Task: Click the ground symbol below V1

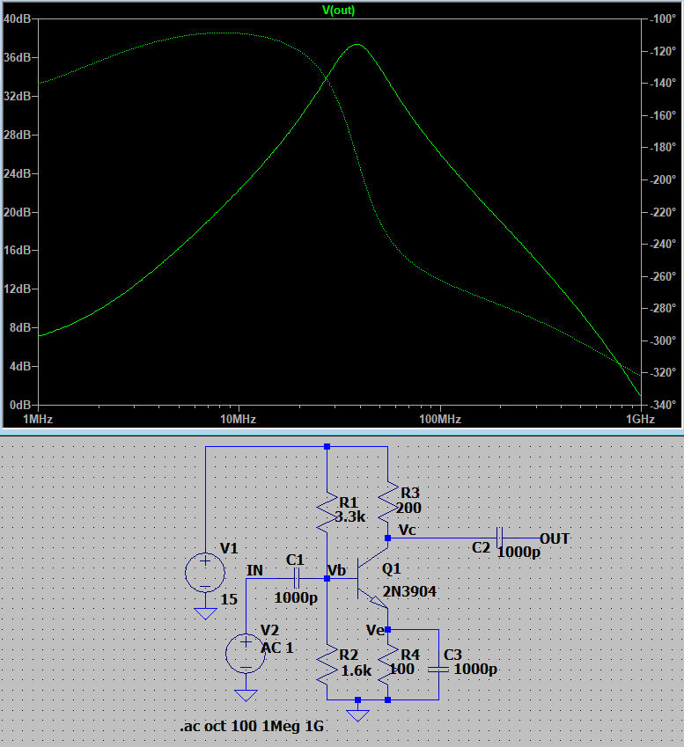Action: point(204,613)
